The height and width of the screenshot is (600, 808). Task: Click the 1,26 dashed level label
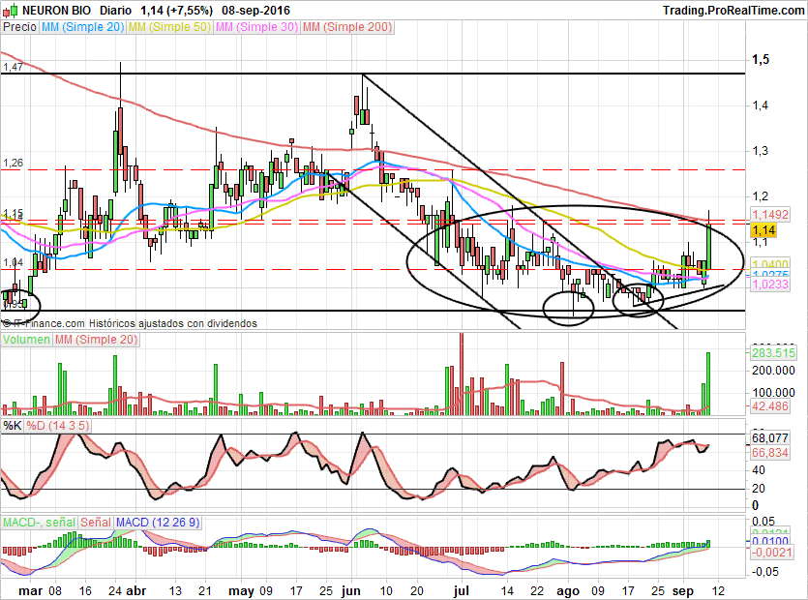12,163
